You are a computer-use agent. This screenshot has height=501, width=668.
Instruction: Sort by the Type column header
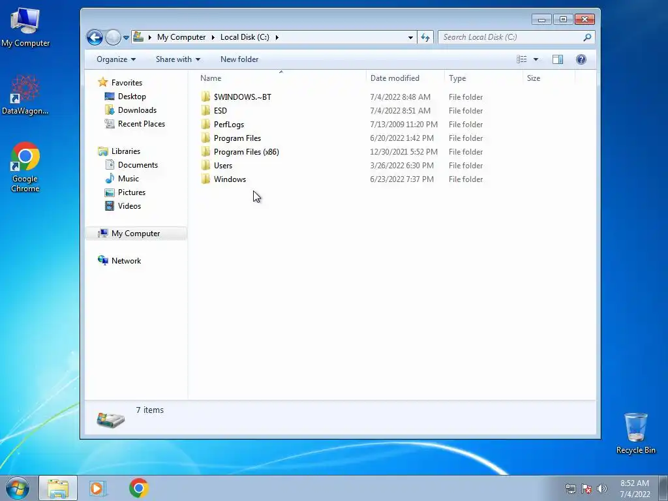point(483,78)
